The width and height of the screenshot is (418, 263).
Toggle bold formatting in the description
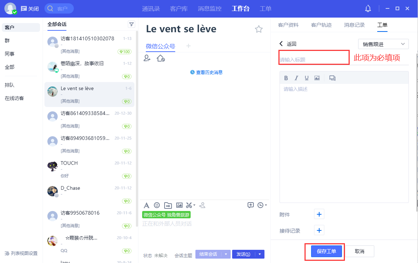[x=286, y=78]
